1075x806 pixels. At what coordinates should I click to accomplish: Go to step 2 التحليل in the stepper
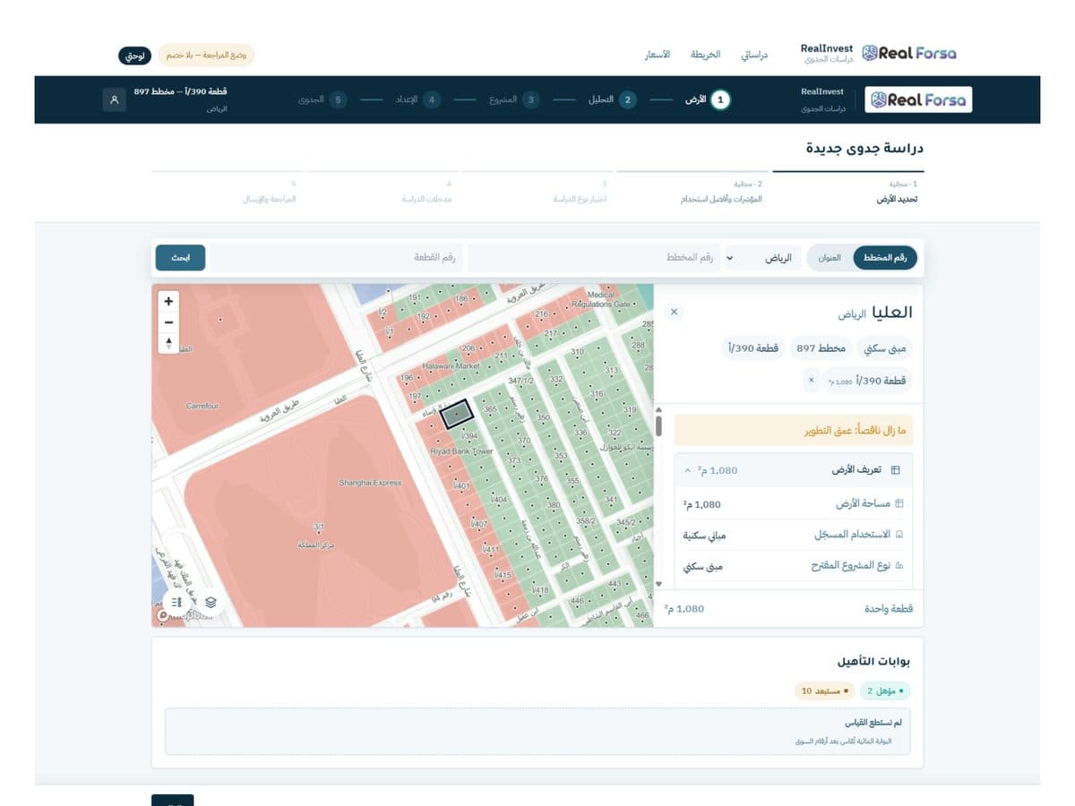pos(611,99)
